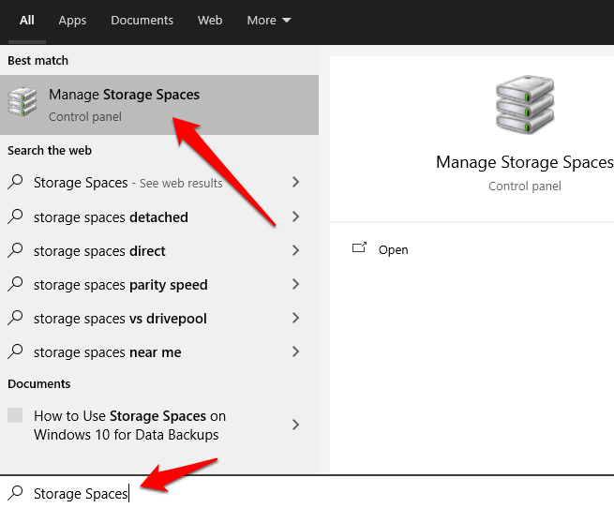Open the More filter dropdown
614x508 pixels.
tap(269, 21)
